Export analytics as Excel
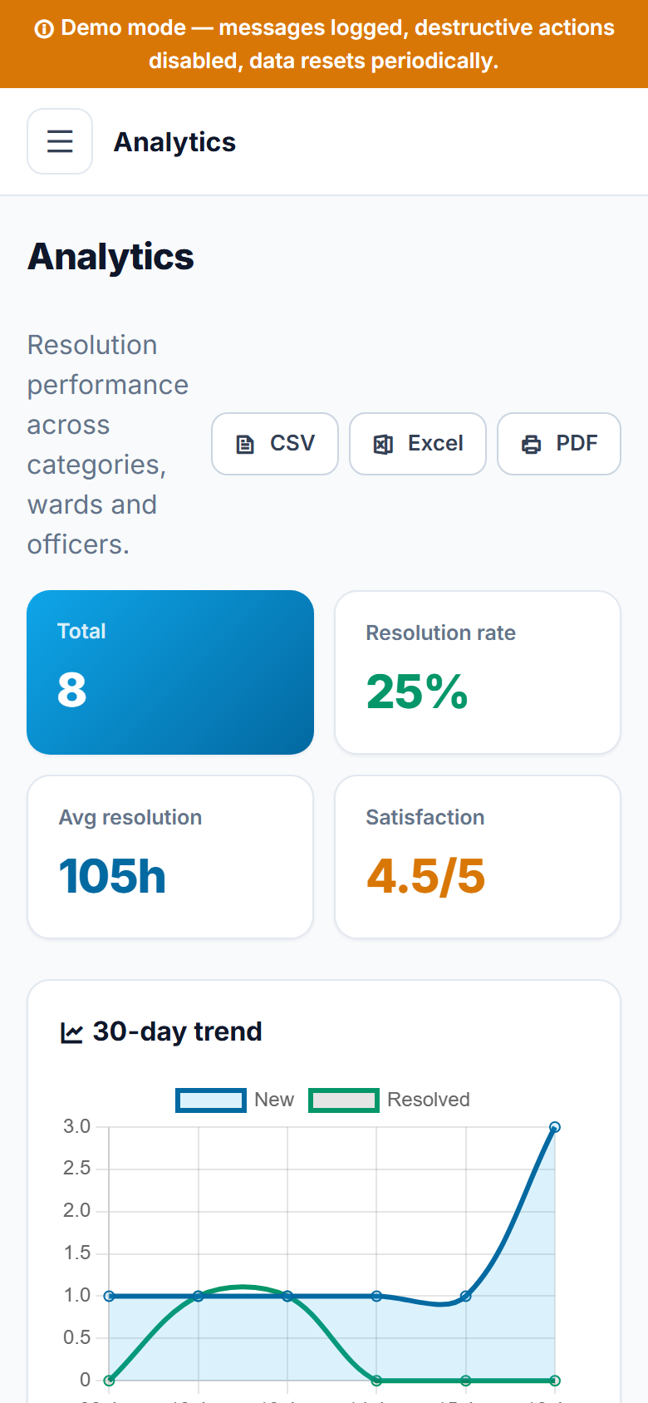648x1403 pixels. tap(418, 444)
